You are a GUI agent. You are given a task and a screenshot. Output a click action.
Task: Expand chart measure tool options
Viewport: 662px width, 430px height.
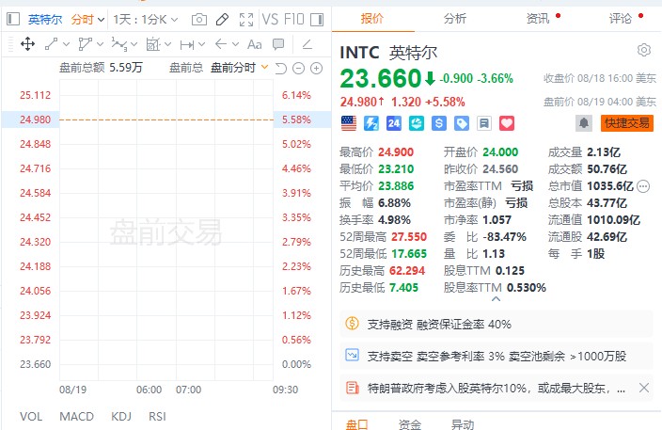167,44
